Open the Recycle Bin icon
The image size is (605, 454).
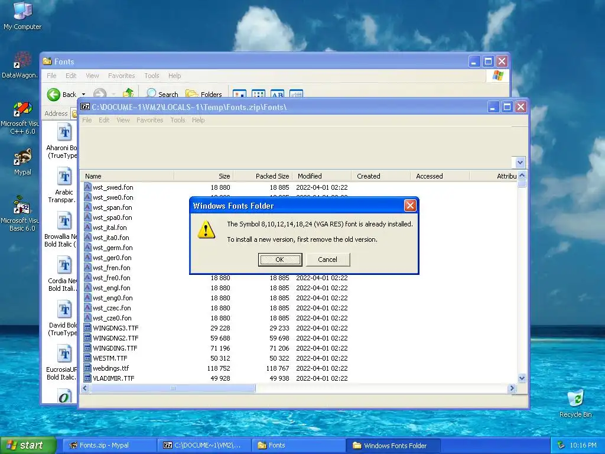point(575,404)
